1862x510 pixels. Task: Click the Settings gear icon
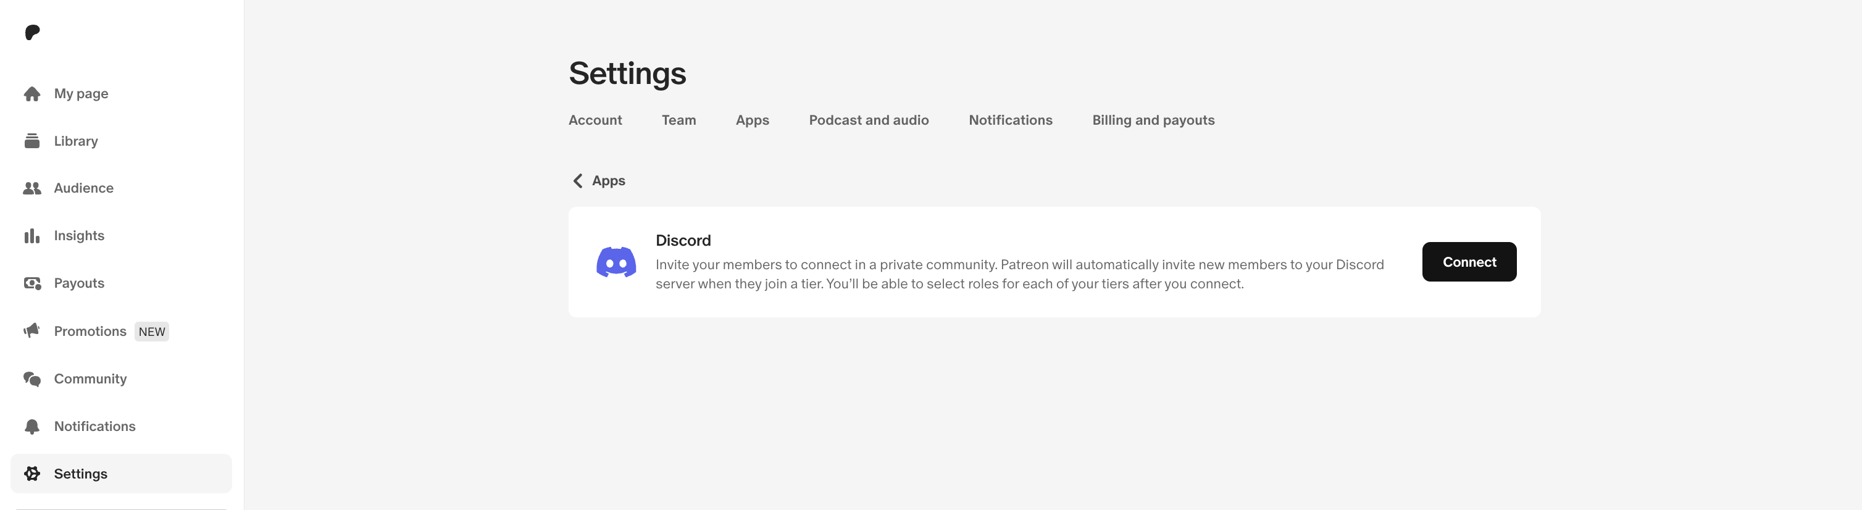coord(32,474)
